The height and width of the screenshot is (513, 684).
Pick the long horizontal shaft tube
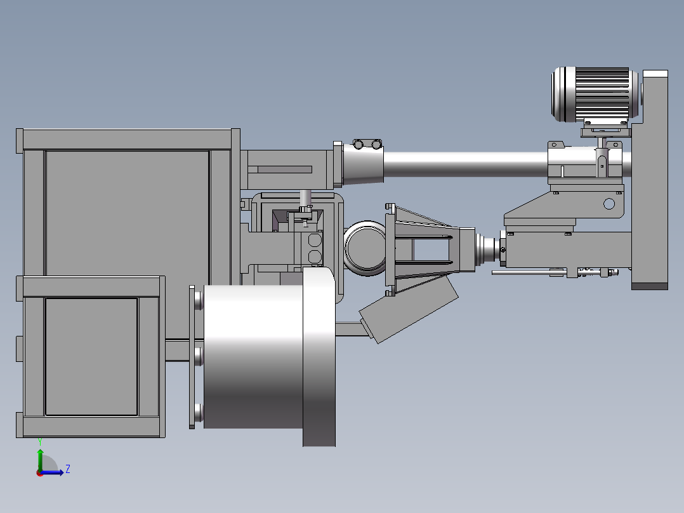(465, 164)
